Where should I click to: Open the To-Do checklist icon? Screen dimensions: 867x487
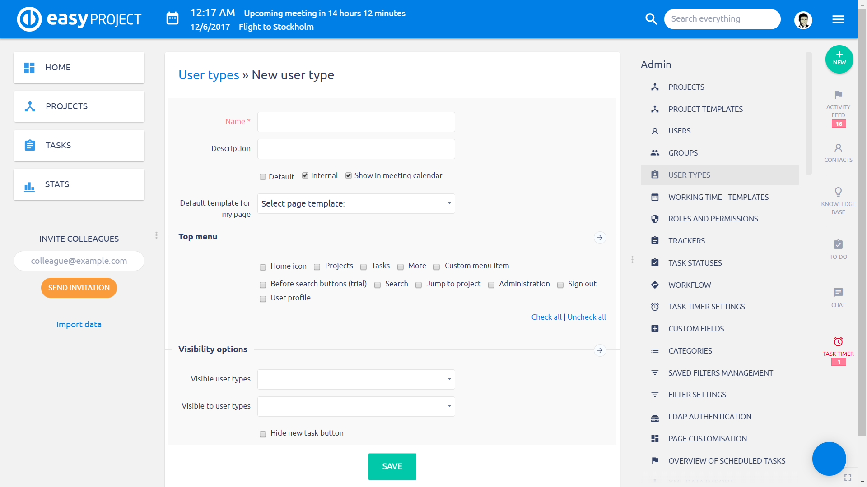click(838, 244)
